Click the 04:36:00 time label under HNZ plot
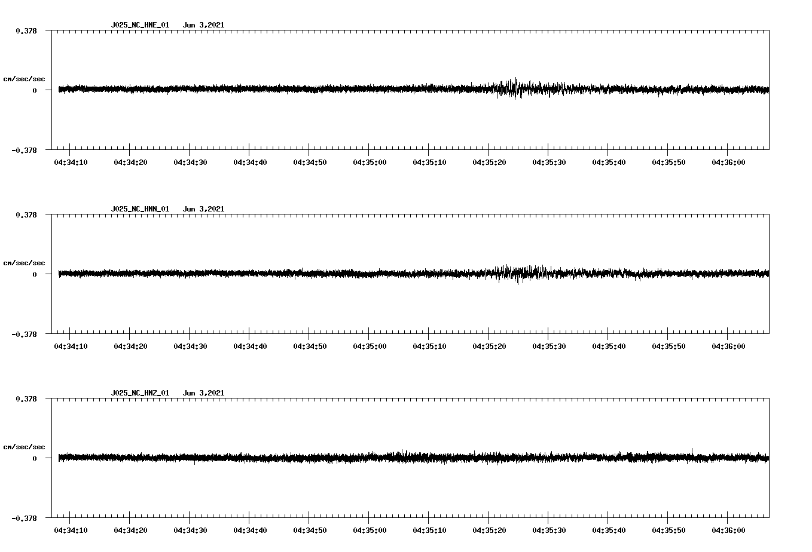The height and width of the screenshot is (552, 812). point(728,530)
